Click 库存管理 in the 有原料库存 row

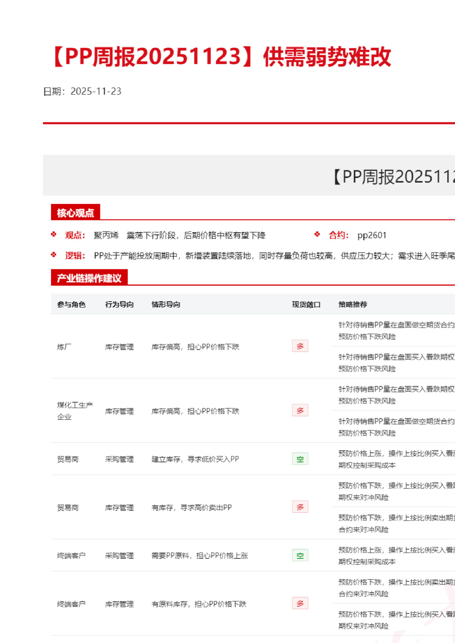(119, 604)
